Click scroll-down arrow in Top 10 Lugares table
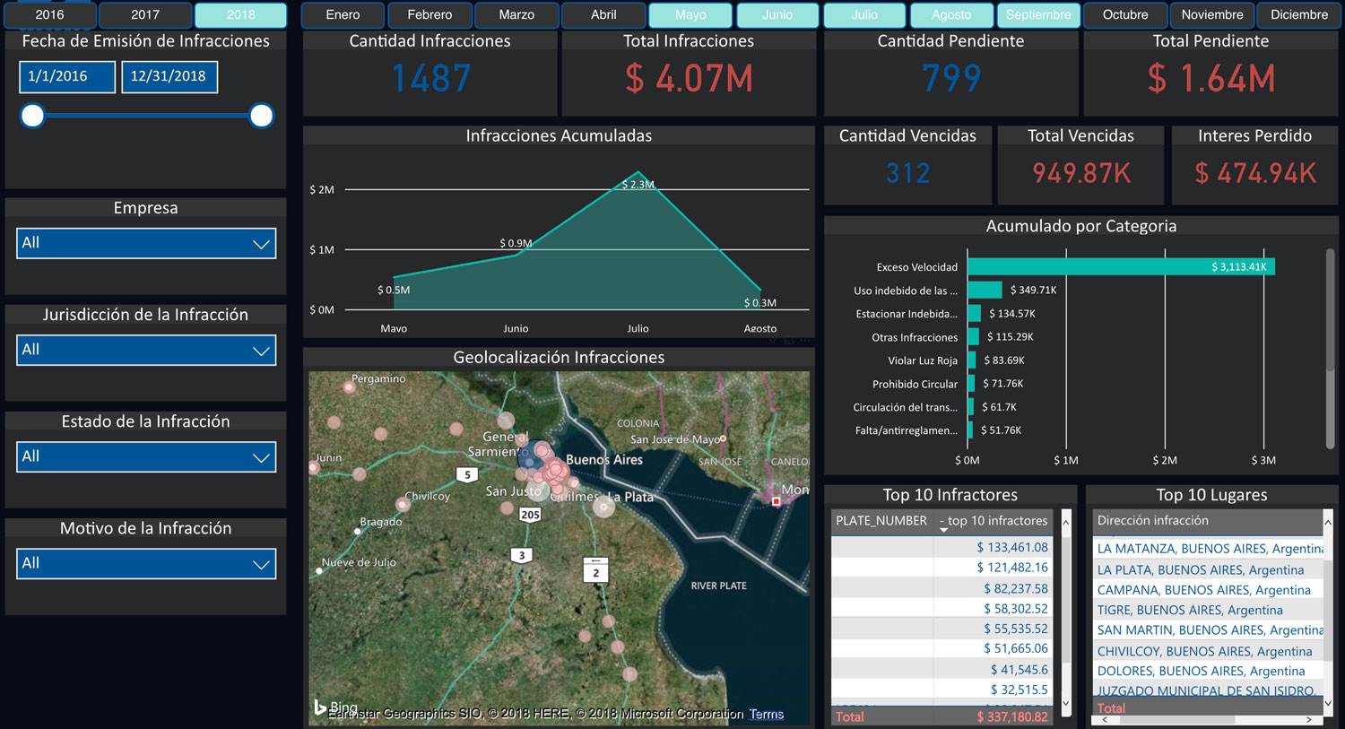Viewport: 1345px width, 729px height. point(1328,704)
